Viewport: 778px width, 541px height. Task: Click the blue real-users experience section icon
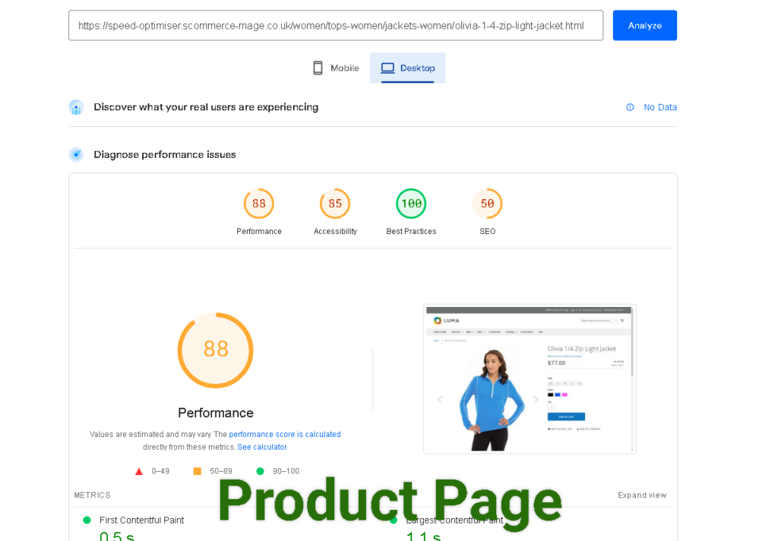[x=76, y=107]
